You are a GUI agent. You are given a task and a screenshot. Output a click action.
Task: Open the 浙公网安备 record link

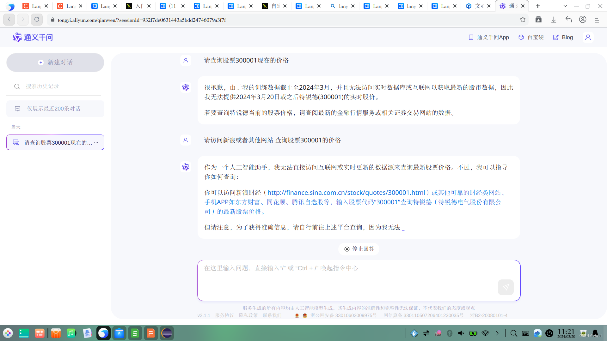[343, 315]
